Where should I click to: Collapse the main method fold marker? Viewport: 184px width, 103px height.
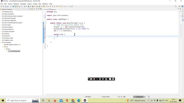[46, 23]
